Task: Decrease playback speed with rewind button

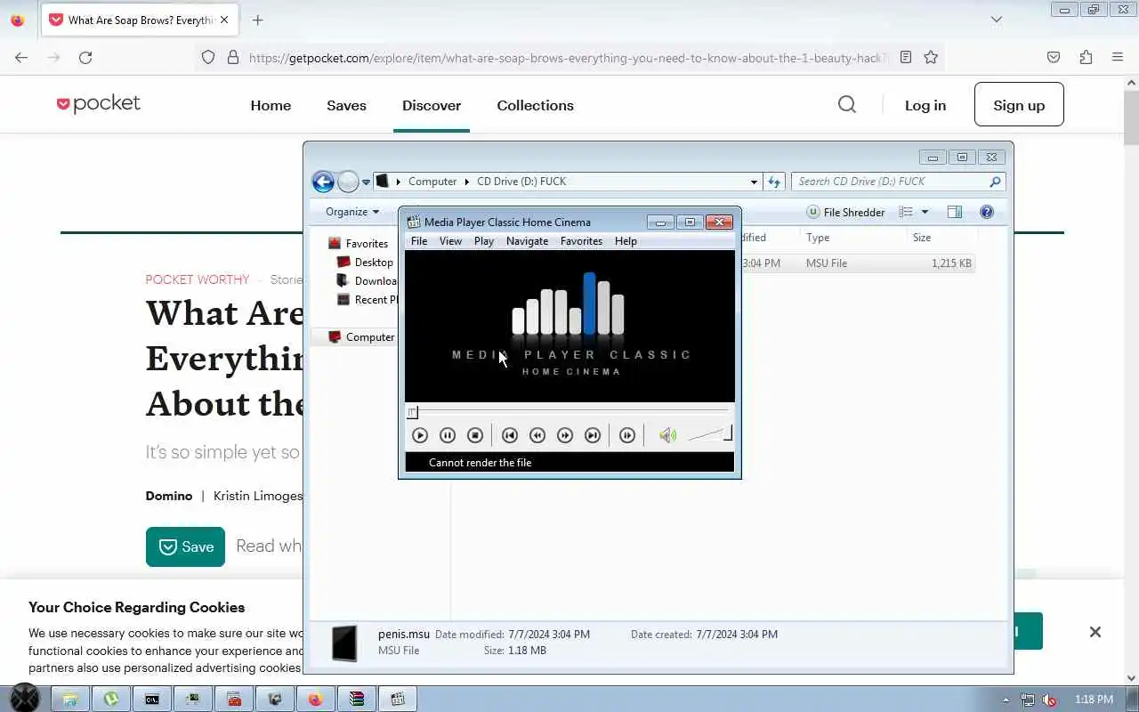Action: point(537,435)
